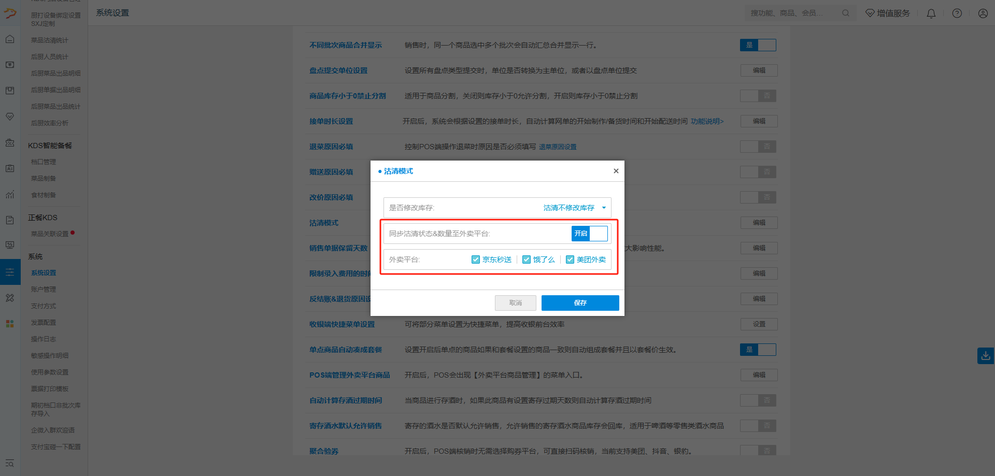Click the diamond membership icon in left rail
This screenshot has height=476, width=995.
click(x=10, y=117)
